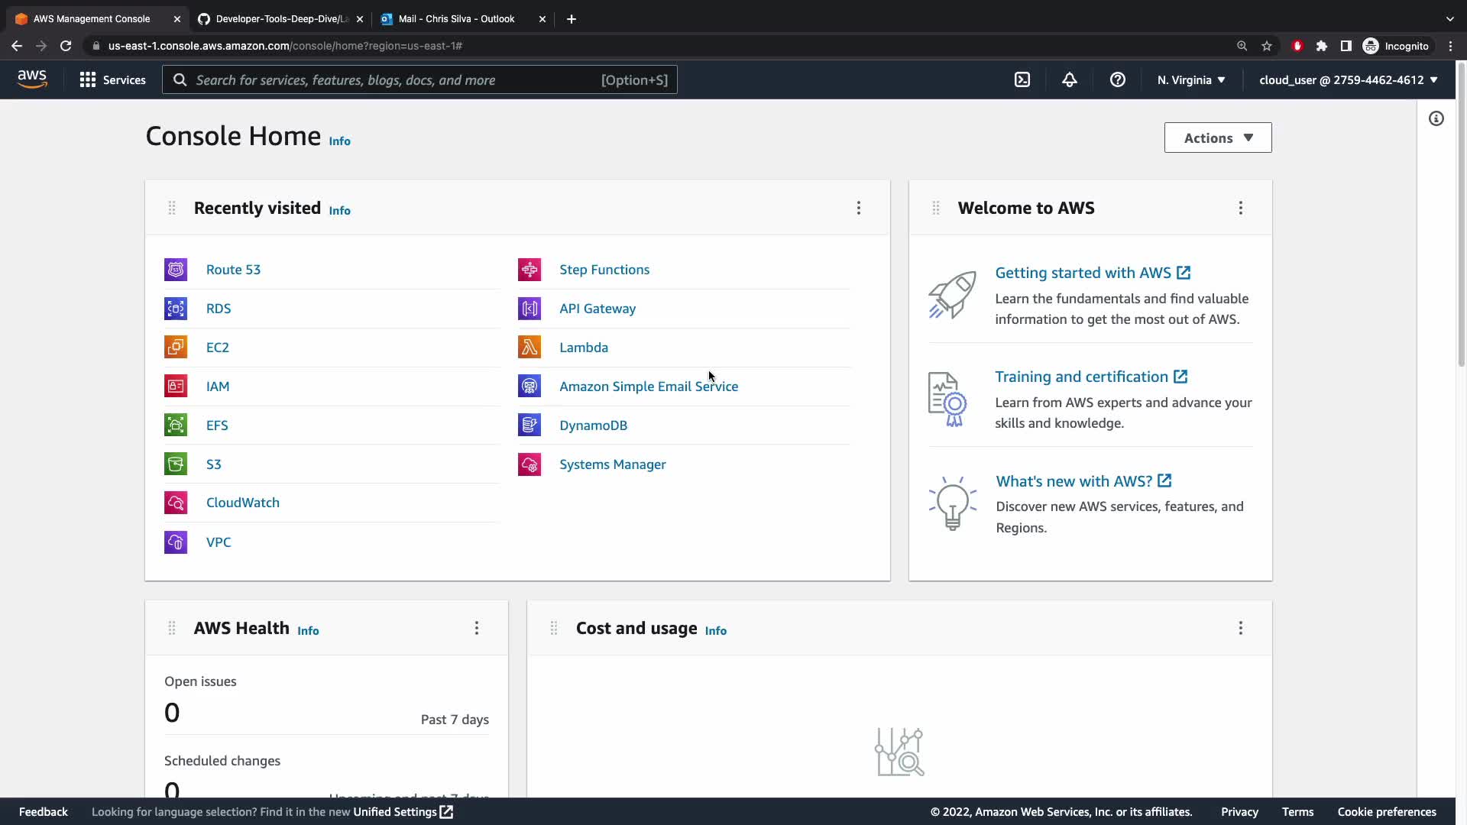The width and height of the screenshot is (1467, 825).
Task: Expand the N. Virginia region dropdown
Action: [x=1190, y=80]
